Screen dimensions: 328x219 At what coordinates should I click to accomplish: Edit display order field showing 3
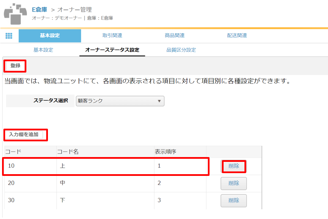tap(180, 201)
